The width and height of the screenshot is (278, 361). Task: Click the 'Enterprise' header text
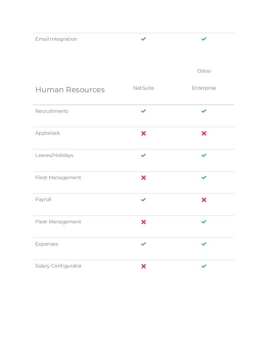click(204, 88)
